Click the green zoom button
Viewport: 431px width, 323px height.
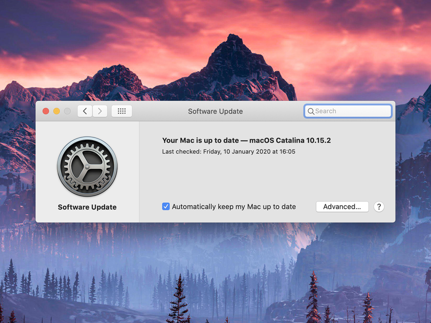pos(67,111)
